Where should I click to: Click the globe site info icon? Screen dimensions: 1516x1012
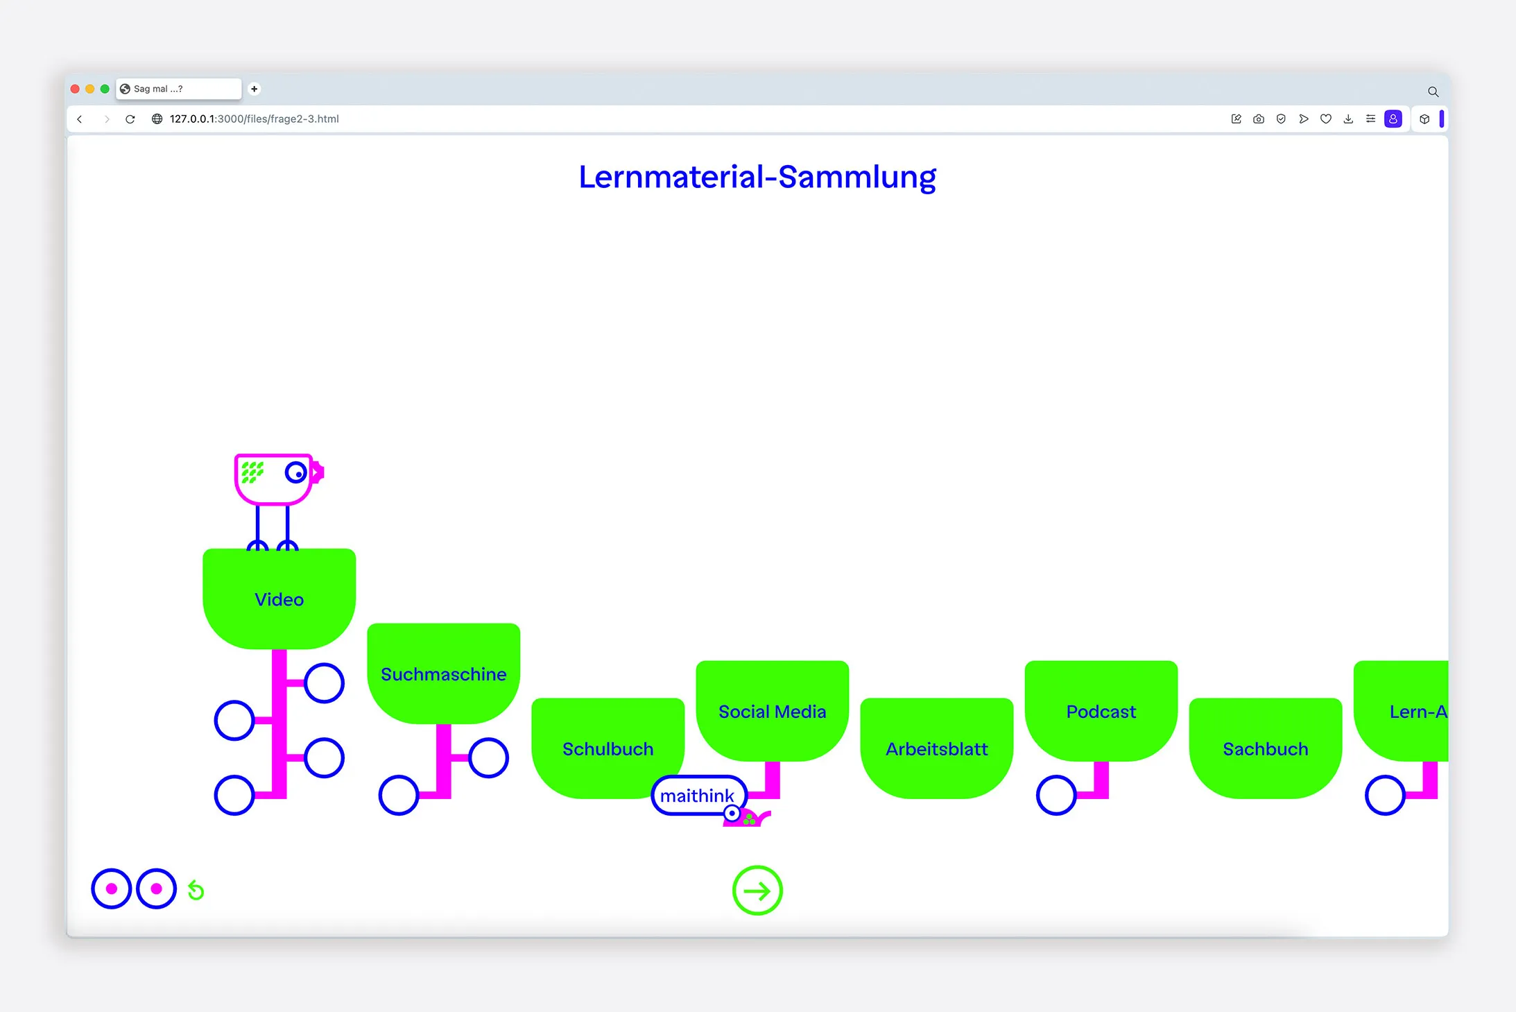157,119
